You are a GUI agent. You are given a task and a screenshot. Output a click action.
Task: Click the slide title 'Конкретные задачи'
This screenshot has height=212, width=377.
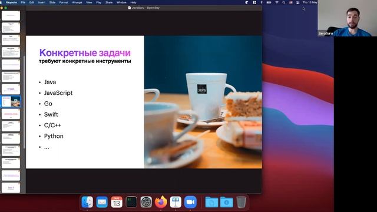tap(85, 52)
